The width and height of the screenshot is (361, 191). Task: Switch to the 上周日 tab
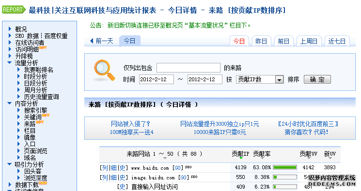[309, 41]
